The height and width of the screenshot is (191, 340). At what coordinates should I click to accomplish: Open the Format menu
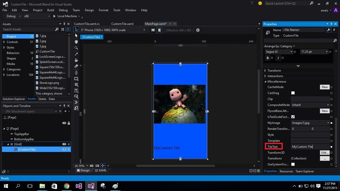coord(104,10)
